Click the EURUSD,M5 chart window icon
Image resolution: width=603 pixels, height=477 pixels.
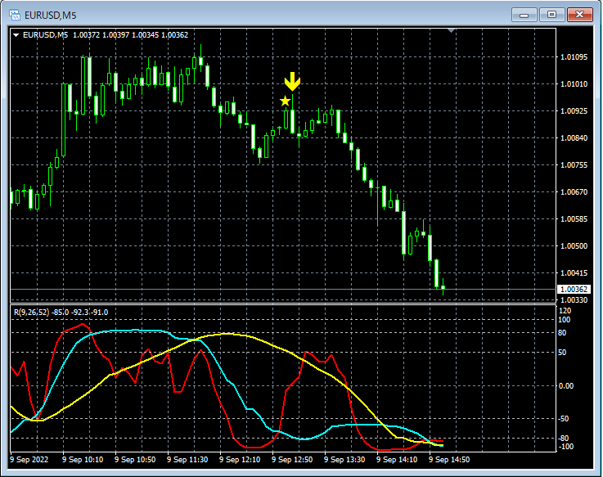pos(15,15)
